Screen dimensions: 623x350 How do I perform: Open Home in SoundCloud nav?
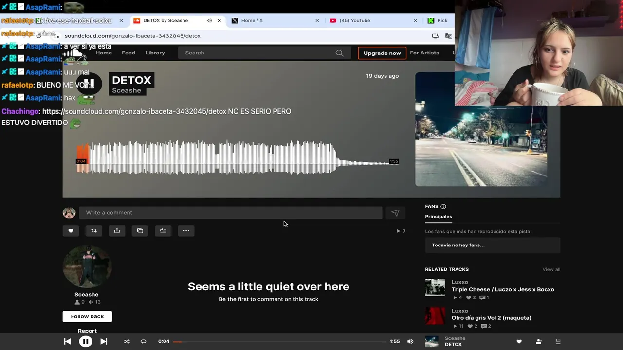(x=104, y=52)
